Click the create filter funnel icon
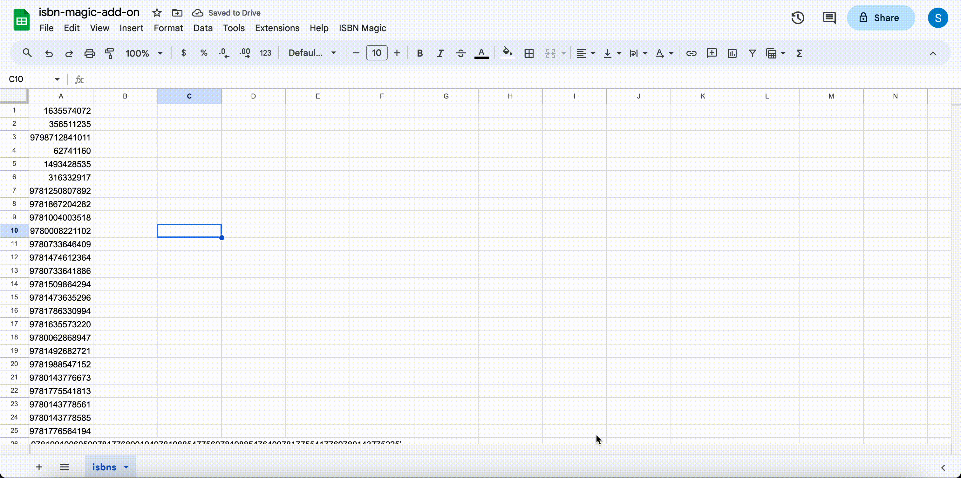The image size is (961, 478). click(752, 53)
